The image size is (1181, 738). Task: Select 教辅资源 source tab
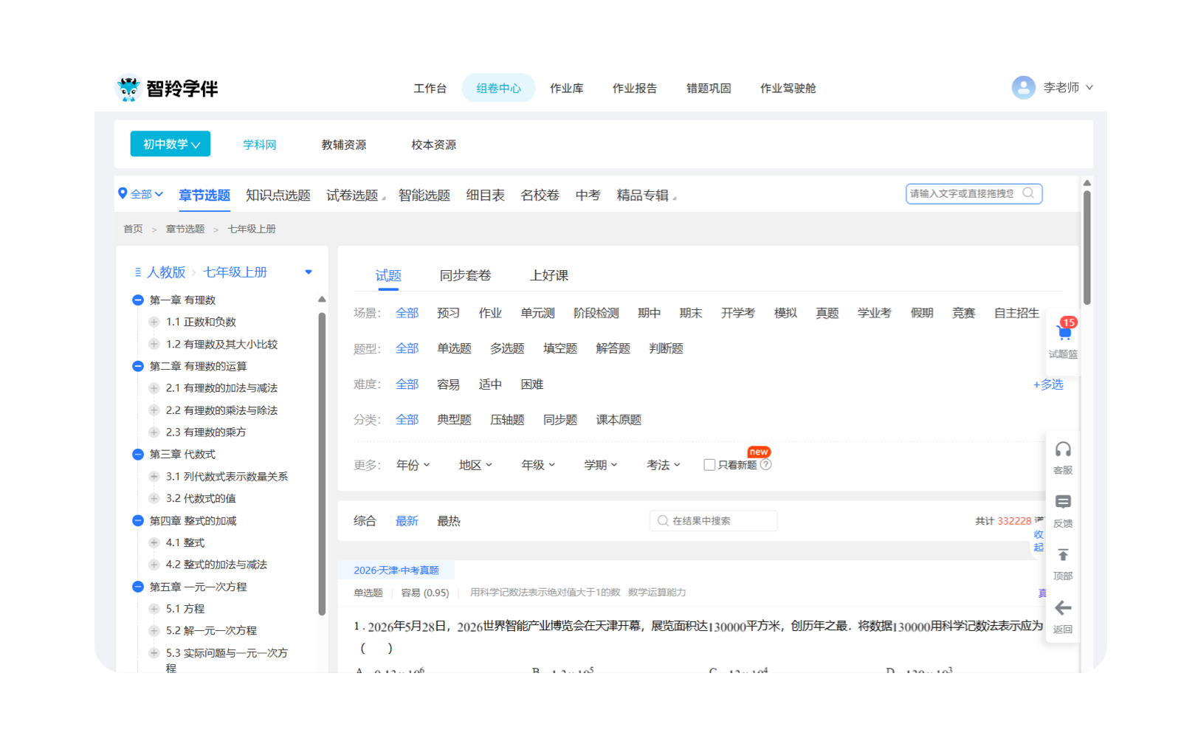pos(343,145)
